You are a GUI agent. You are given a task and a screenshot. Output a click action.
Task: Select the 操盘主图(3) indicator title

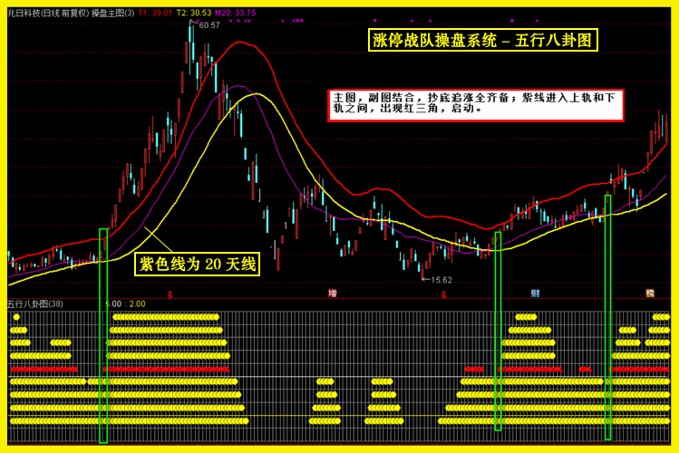coord(112,13)
